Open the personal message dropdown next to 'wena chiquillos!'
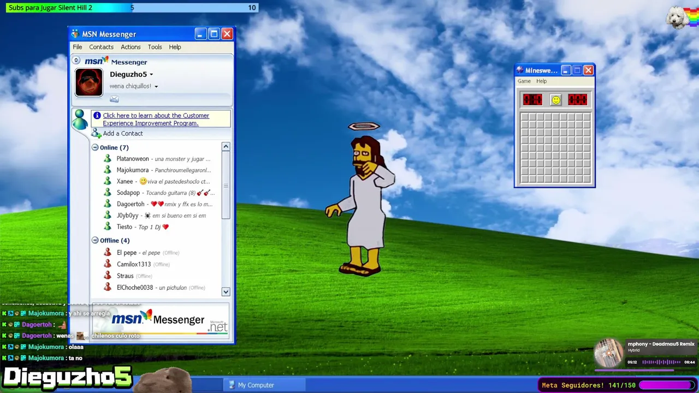 (156, 87)
